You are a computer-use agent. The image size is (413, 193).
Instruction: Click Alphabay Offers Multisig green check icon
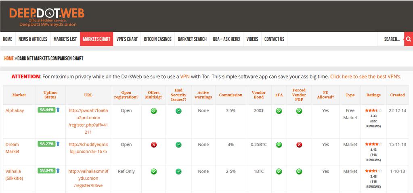pos(154,111)
